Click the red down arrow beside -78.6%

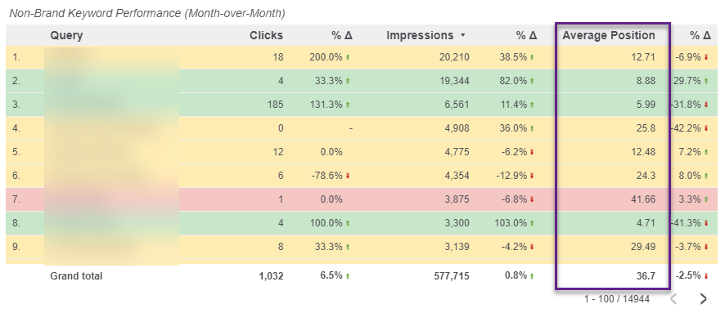(348, 176)
